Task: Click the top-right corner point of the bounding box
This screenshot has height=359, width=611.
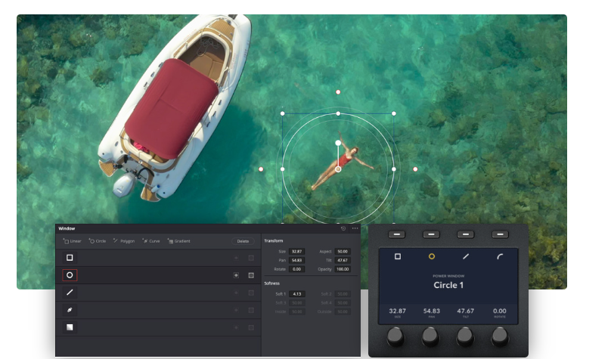Action: [394, 113]
